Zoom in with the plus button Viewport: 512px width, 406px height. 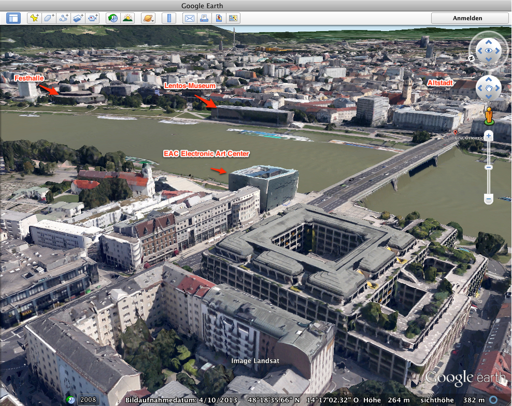point(489,136)
